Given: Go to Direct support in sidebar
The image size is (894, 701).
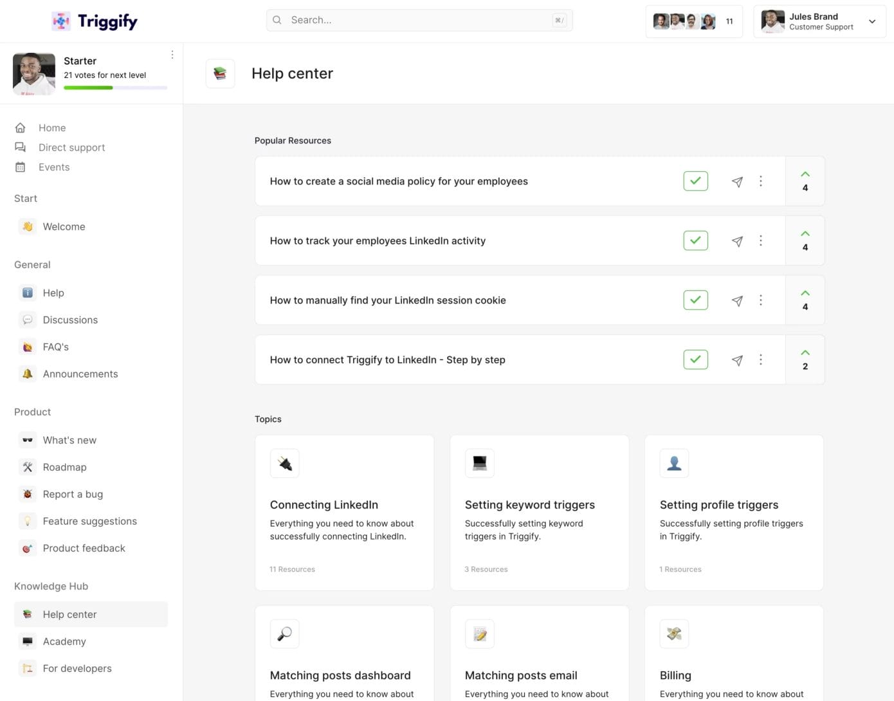Looking at the screenshot, I should point(71,147).
